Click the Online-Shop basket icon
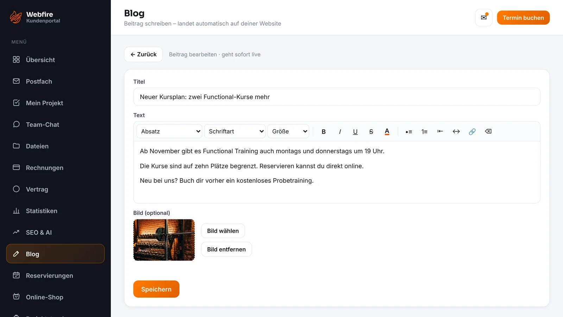The width and height of the screenshot is (563, 317). tap(16, 297)
